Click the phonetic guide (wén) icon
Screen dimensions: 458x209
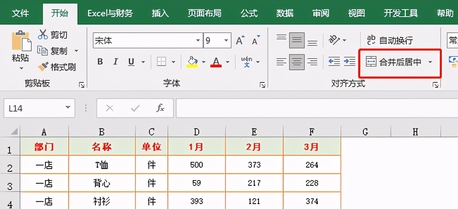[x=247, y=62]
